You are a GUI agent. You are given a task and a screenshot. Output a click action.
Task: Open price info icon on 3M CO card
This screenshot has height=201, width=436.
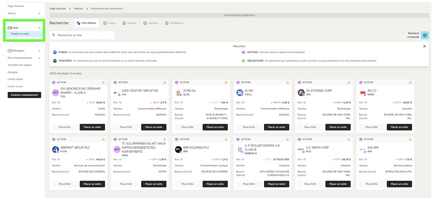[366, 103]
